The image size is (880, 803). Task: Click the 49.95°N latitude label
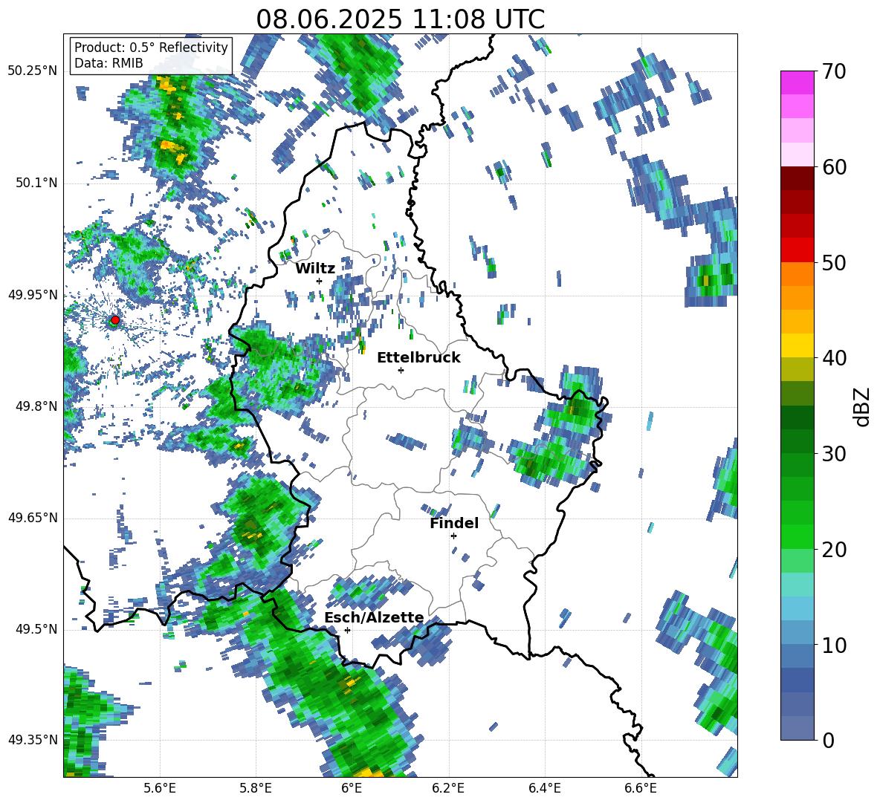33,295
